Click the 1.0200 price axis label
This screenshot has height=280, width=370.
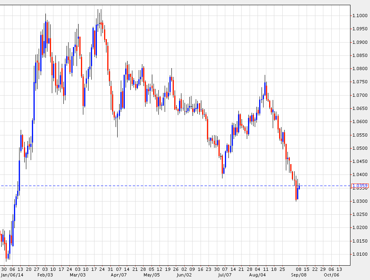click(x=360, y=228)
